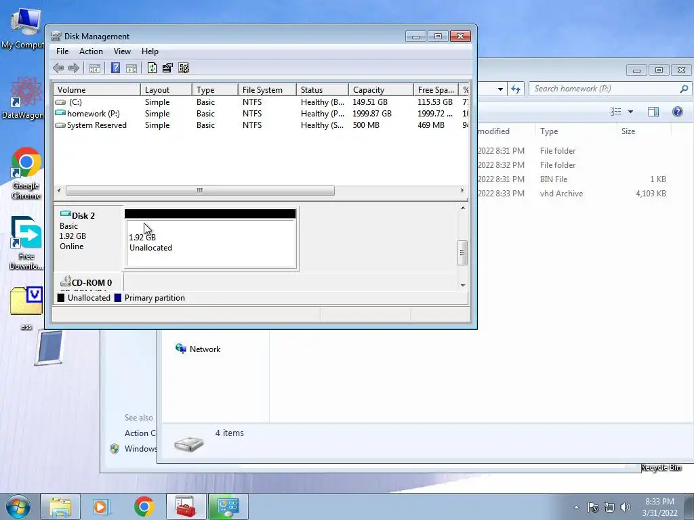The image size is (694, 520).
Task: Switch to the Control Panel taskbar button
Action: pyautogui.click(x=228, y=506)
